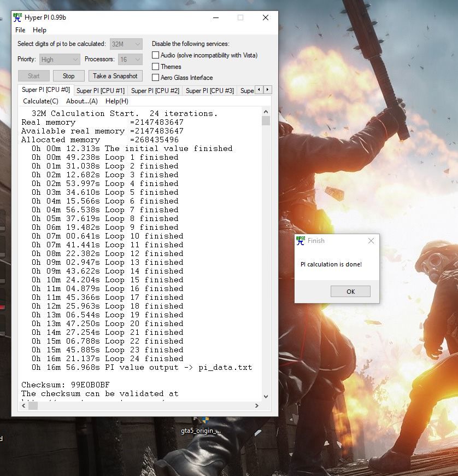Click the Finish dialog Hyper PI icon
458x476 pixels.
coord(300,240)
